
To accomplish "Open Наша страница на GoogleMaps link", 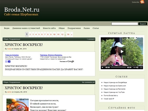I will click(115, 83).
